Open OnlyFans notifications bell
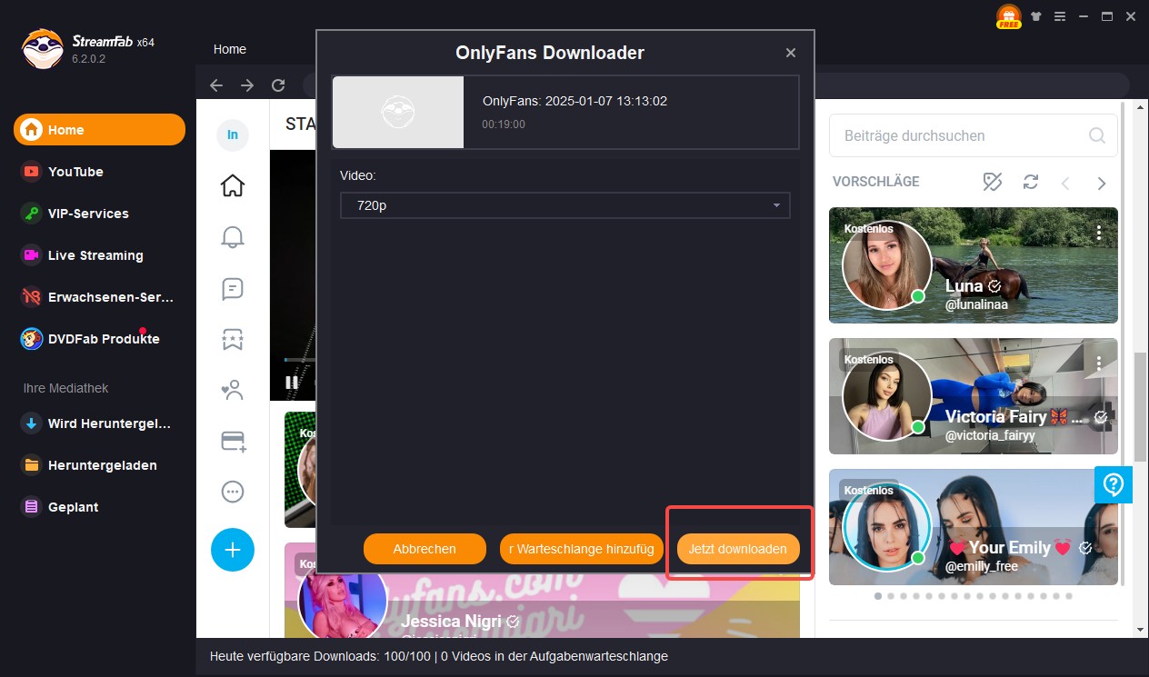 [x=233, y=237]
